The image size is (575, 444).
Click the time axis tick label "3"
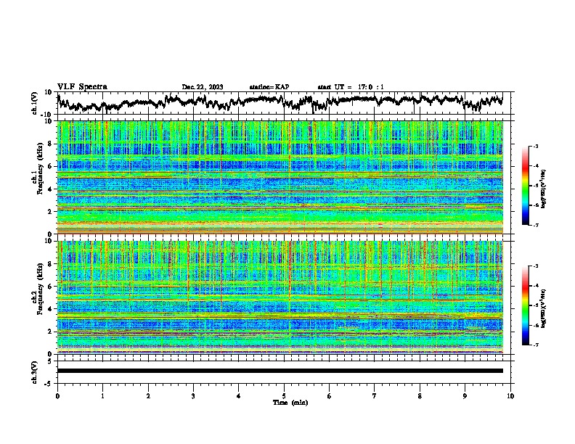193,396
